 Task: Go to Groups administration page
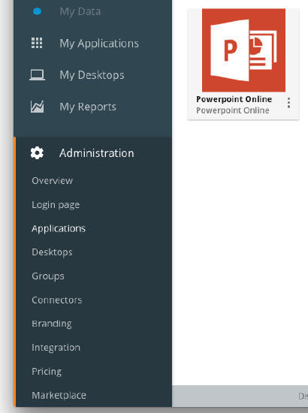48,276
